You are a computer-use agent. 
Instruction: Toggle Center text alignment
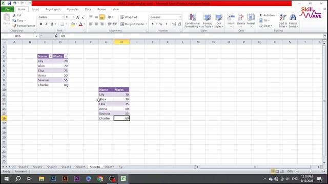click(96, 24)
